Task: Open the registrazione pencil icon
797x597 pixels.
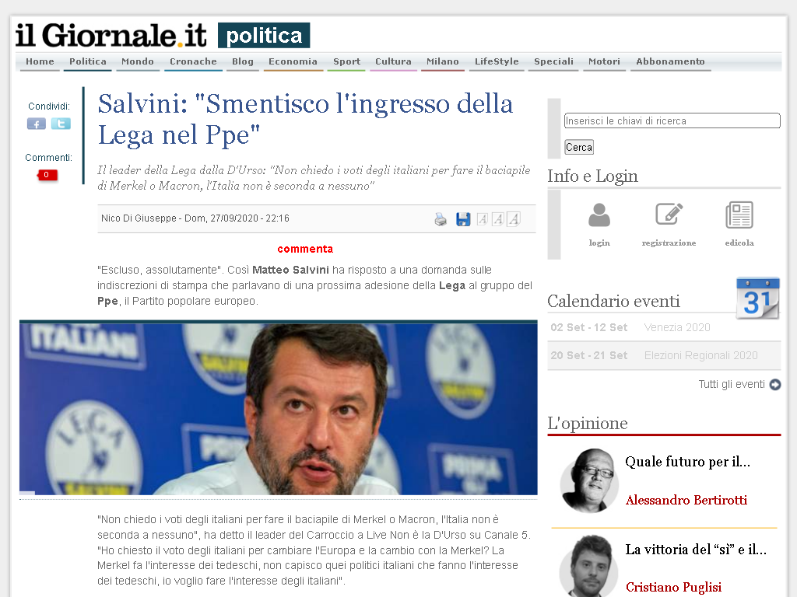Action: [669, 215]
